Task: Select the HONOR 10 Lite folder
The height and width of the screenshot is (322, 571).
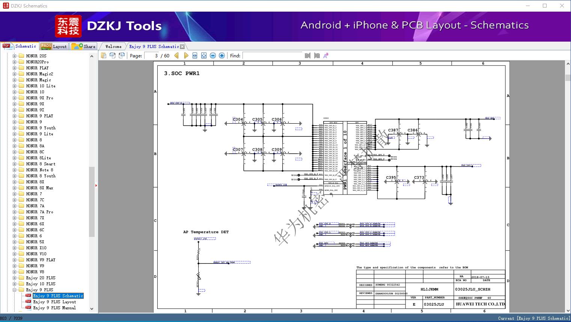Action: [x=41, y=86]
